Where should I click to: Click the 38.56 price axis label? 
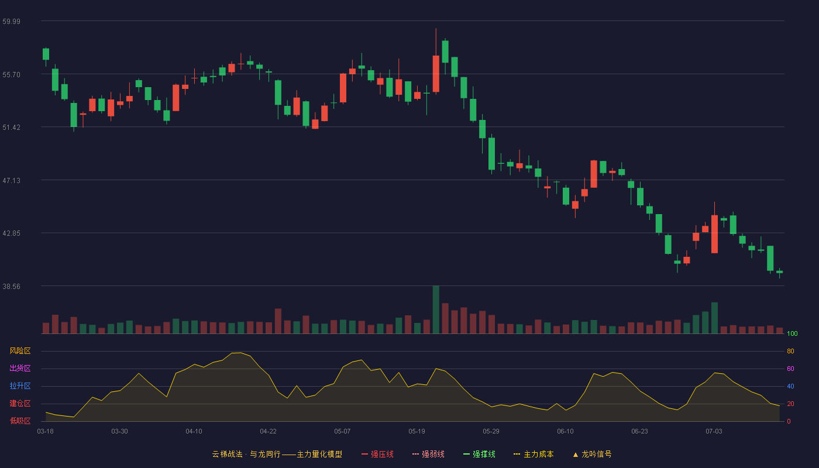[11, 286]
